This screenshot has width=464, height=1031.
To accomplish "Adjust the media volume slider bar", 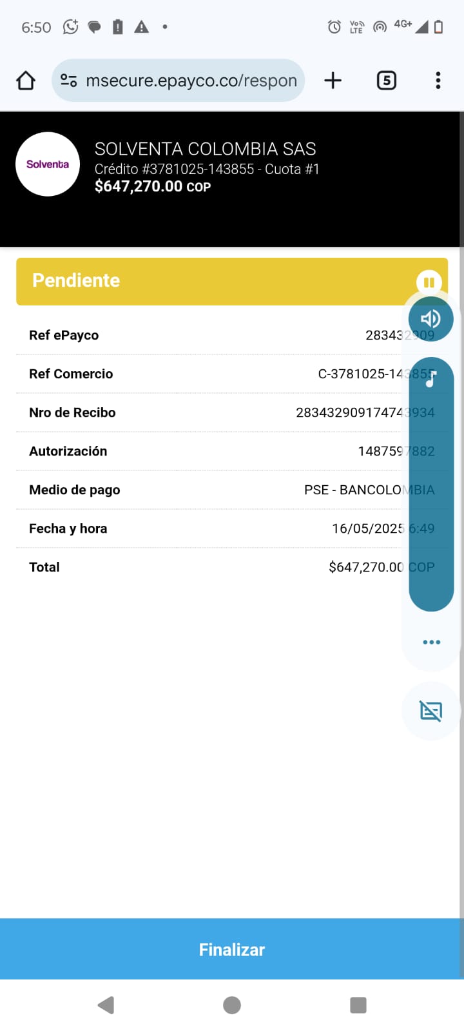I will [431, 490].
